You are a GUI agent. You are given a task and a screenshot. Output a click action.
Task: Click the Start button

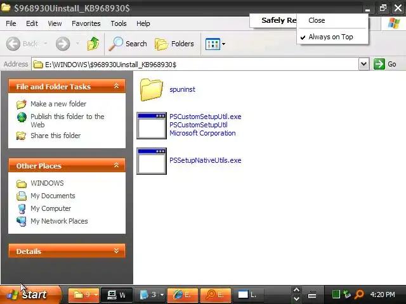tap(31, 294)
